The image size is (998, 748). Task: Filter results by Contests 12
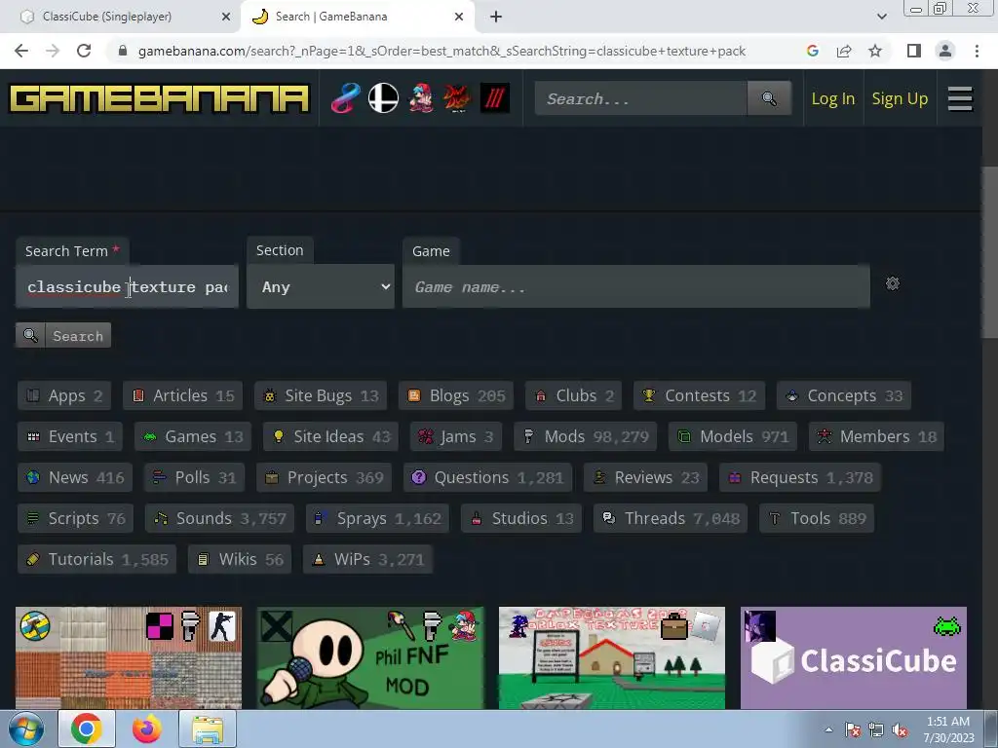(x=700, y=395)
